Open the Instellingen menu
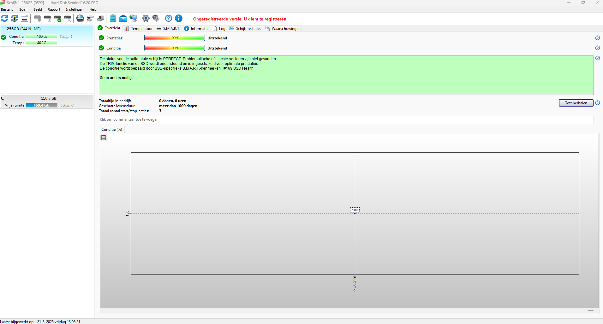The height and width of the screenshot is (324, 603). (x=75, y=9)
